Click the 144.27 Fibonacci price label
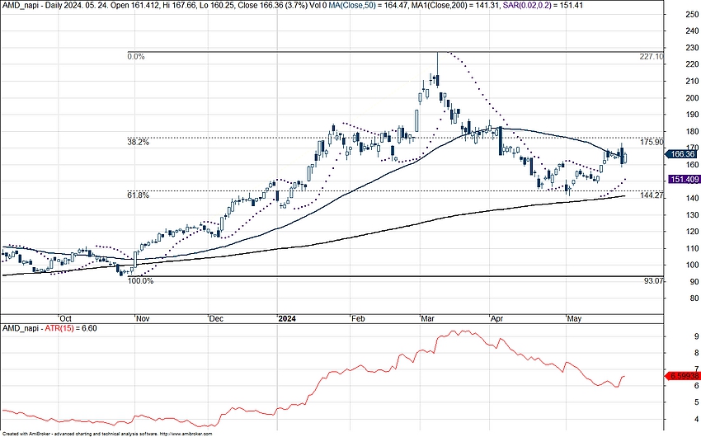 (x=652, y=195)
